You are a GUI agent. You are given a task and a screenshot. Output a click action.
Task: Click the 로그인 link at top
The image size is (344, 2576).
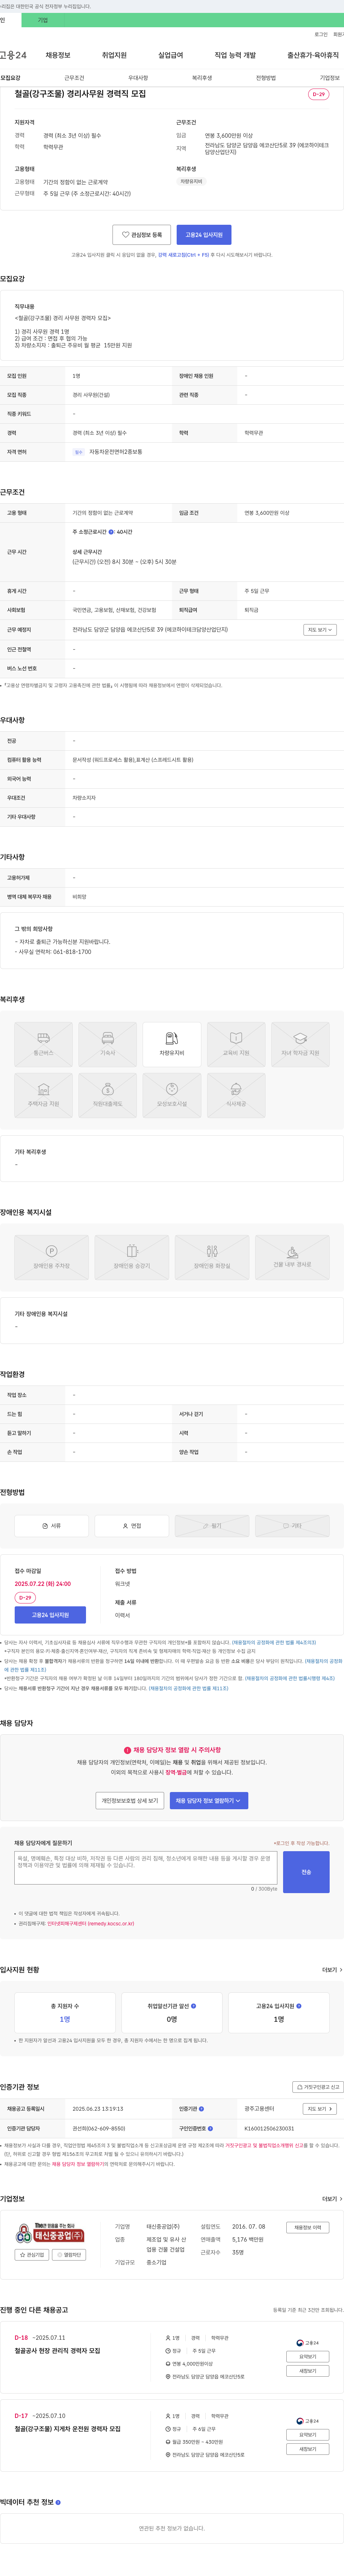pos(321,34)
